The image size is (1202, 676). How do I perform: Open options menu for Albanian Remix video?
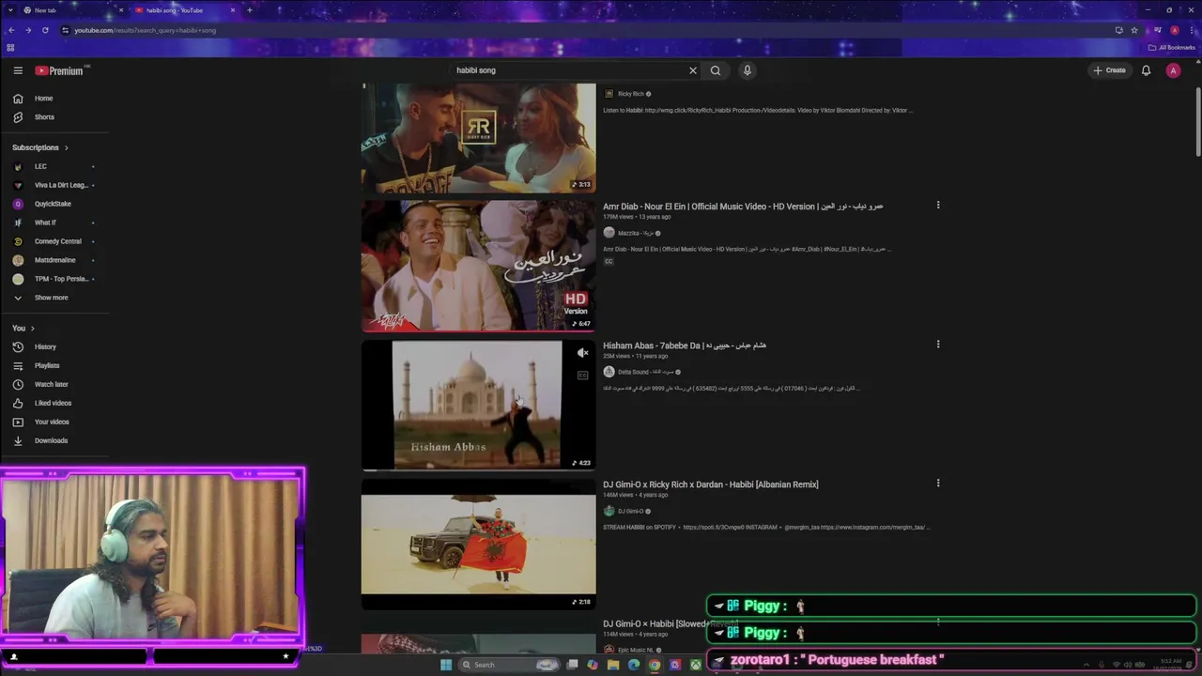tap(937, 484)
